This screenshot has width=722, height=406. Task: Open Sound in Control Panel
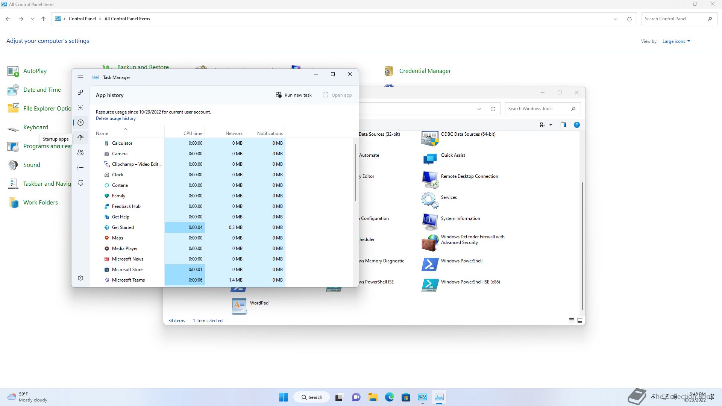24,165
